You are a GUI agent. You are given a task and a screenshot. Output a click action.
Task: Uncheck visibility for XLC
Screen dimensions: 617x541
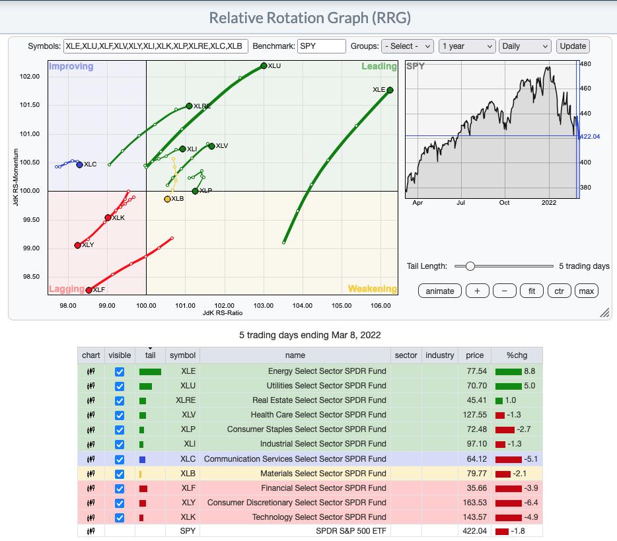(x=120, y=459)
